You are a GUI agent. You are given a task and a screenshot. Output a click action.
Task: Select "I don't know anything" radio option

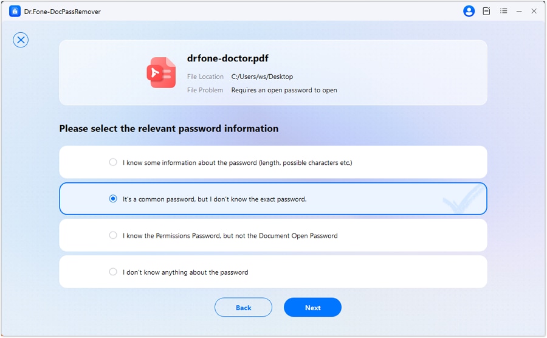(113, 272)
